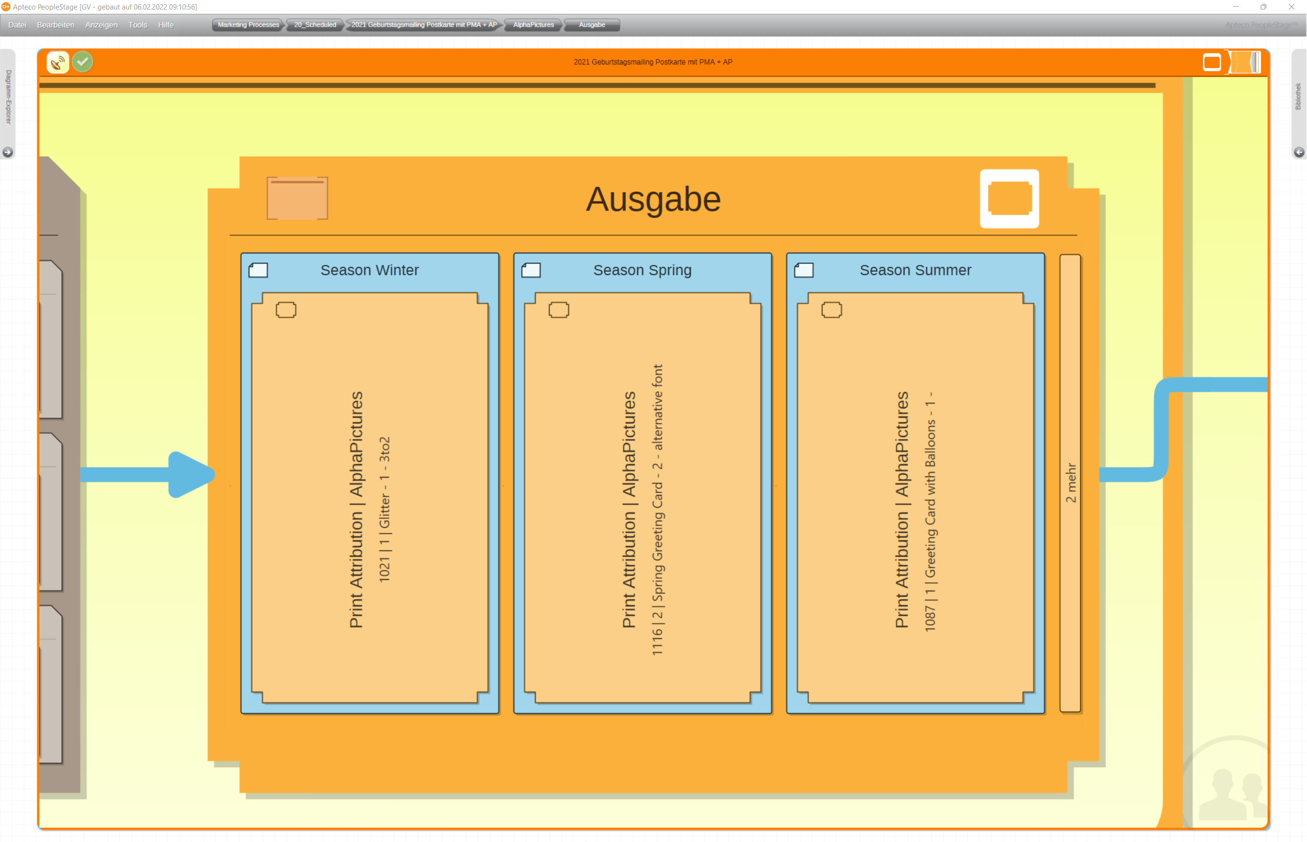Open the Datei menu

pyautogui.click(x=17, y=25)
